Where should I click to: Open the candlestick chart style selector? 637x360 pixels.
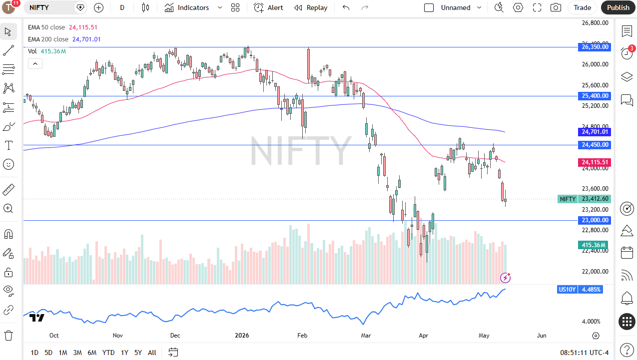(145, 7)
